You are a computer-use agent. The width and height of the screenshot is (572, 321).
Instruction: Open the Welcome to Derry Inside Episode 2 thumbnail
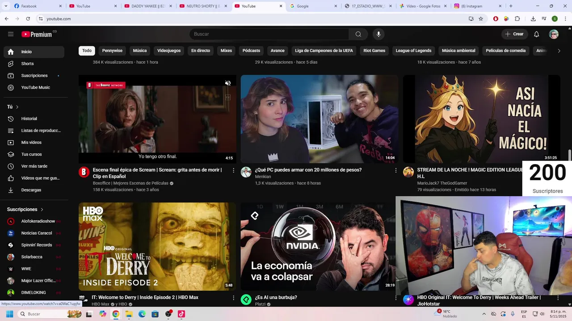[157, 247]
